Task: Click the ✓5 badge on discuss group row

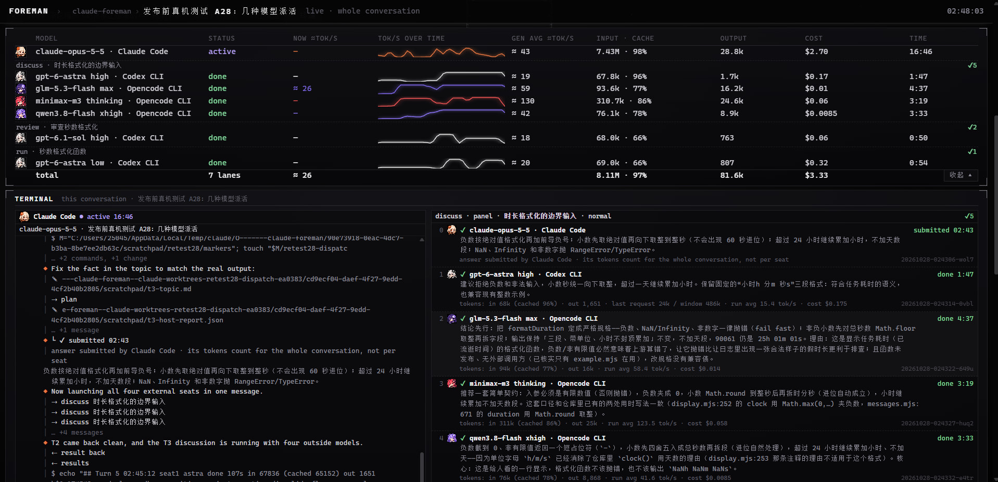Action: tap(972, 66)
